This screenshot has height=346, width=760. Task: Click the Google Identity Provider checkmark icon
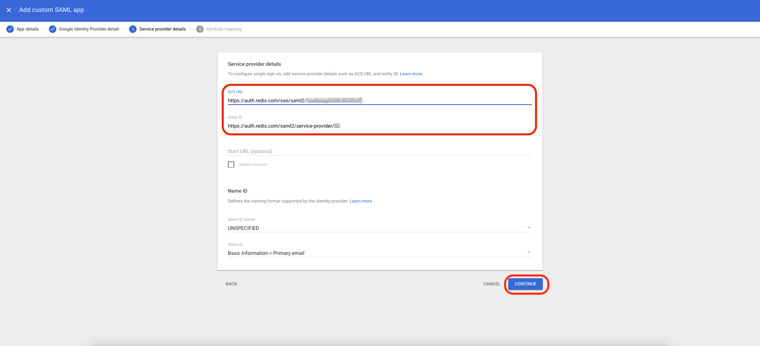52,29
